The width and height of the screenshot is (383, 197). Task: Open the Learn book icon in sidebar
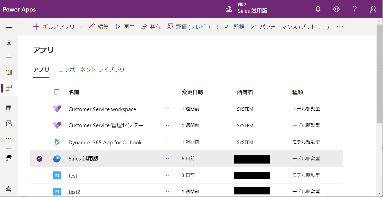[9, 73]
